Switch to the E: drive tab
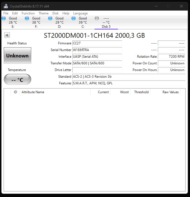Screen dimensions: 190x197 click(13, 22)
